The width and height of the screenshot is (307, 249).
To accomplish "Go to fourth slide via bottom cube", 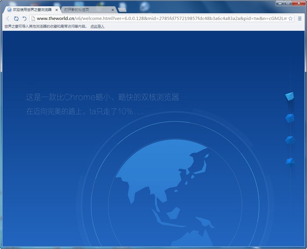I will coord(290,162).
